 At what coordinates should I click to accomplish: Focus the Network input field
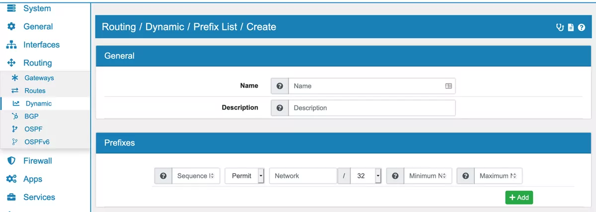coord(303,176)
